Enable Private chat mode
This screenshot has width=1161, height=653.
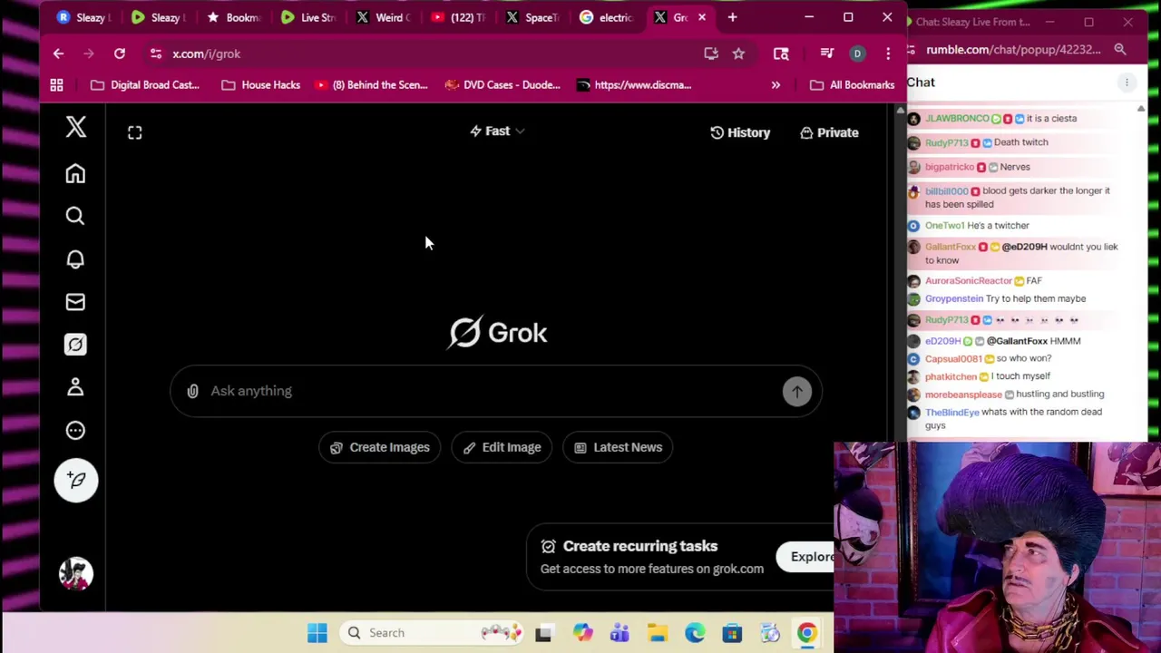click(829, 132)
